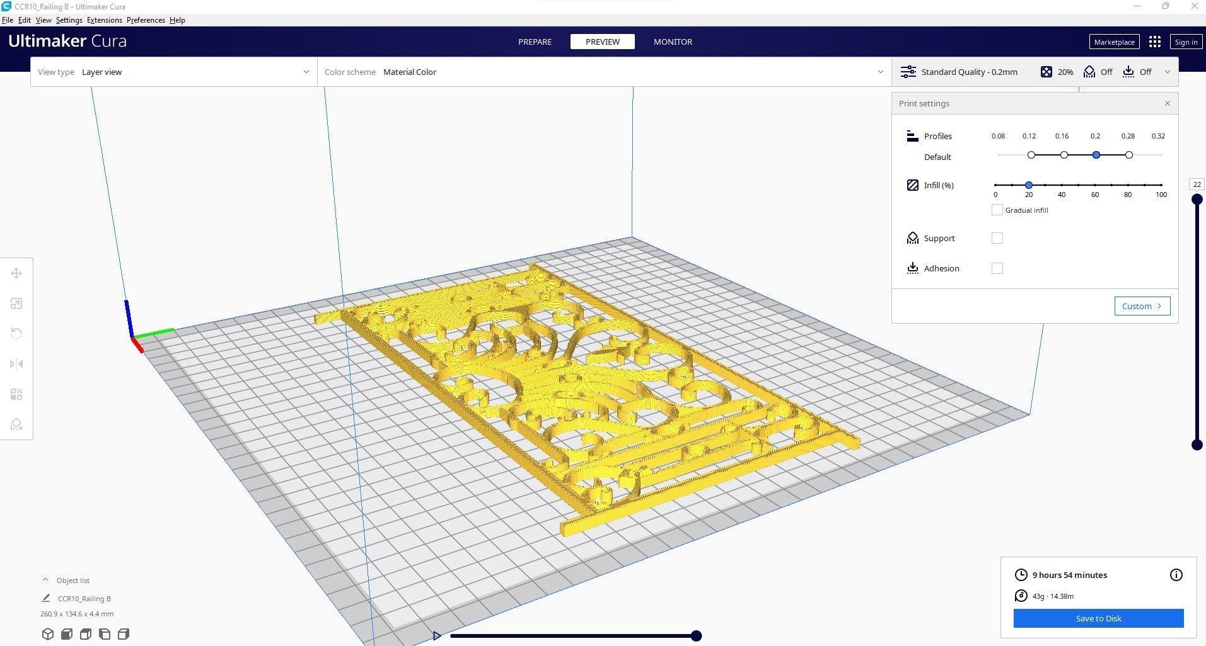1206x646 pixels.
Task: Click the 9 hours 54 minutes estimate
Action: point(1069,575)
